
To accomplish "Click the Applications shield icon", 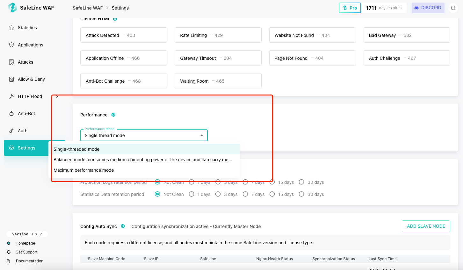I will click(x=11, y=45).
